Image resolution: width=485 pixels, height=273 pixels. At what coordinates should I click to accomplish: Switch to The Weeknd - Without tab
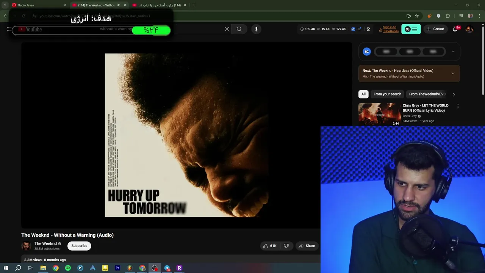pyautogui.click(x=99, y=5)
